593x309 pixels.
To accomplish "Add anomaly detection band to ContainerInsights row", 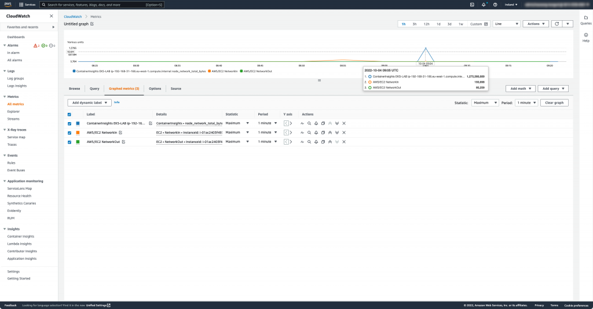I will click(302, 123).
